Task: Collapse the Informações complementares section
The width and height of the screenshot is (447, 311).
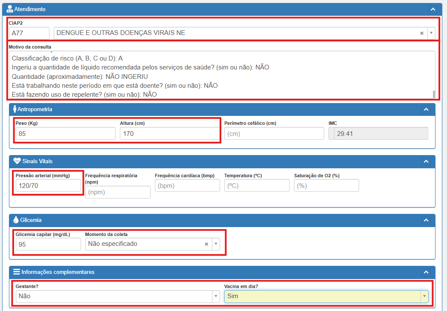Action: (426, 272)
